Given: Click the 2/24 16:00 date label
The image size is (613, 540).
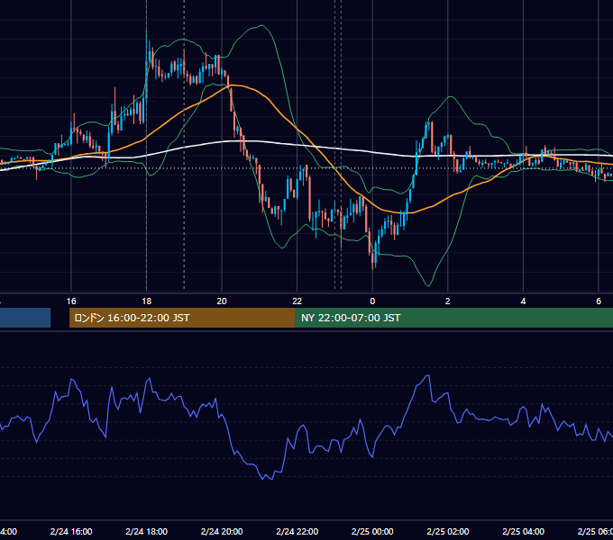Looking at the screenshot, I should (71, 531).
